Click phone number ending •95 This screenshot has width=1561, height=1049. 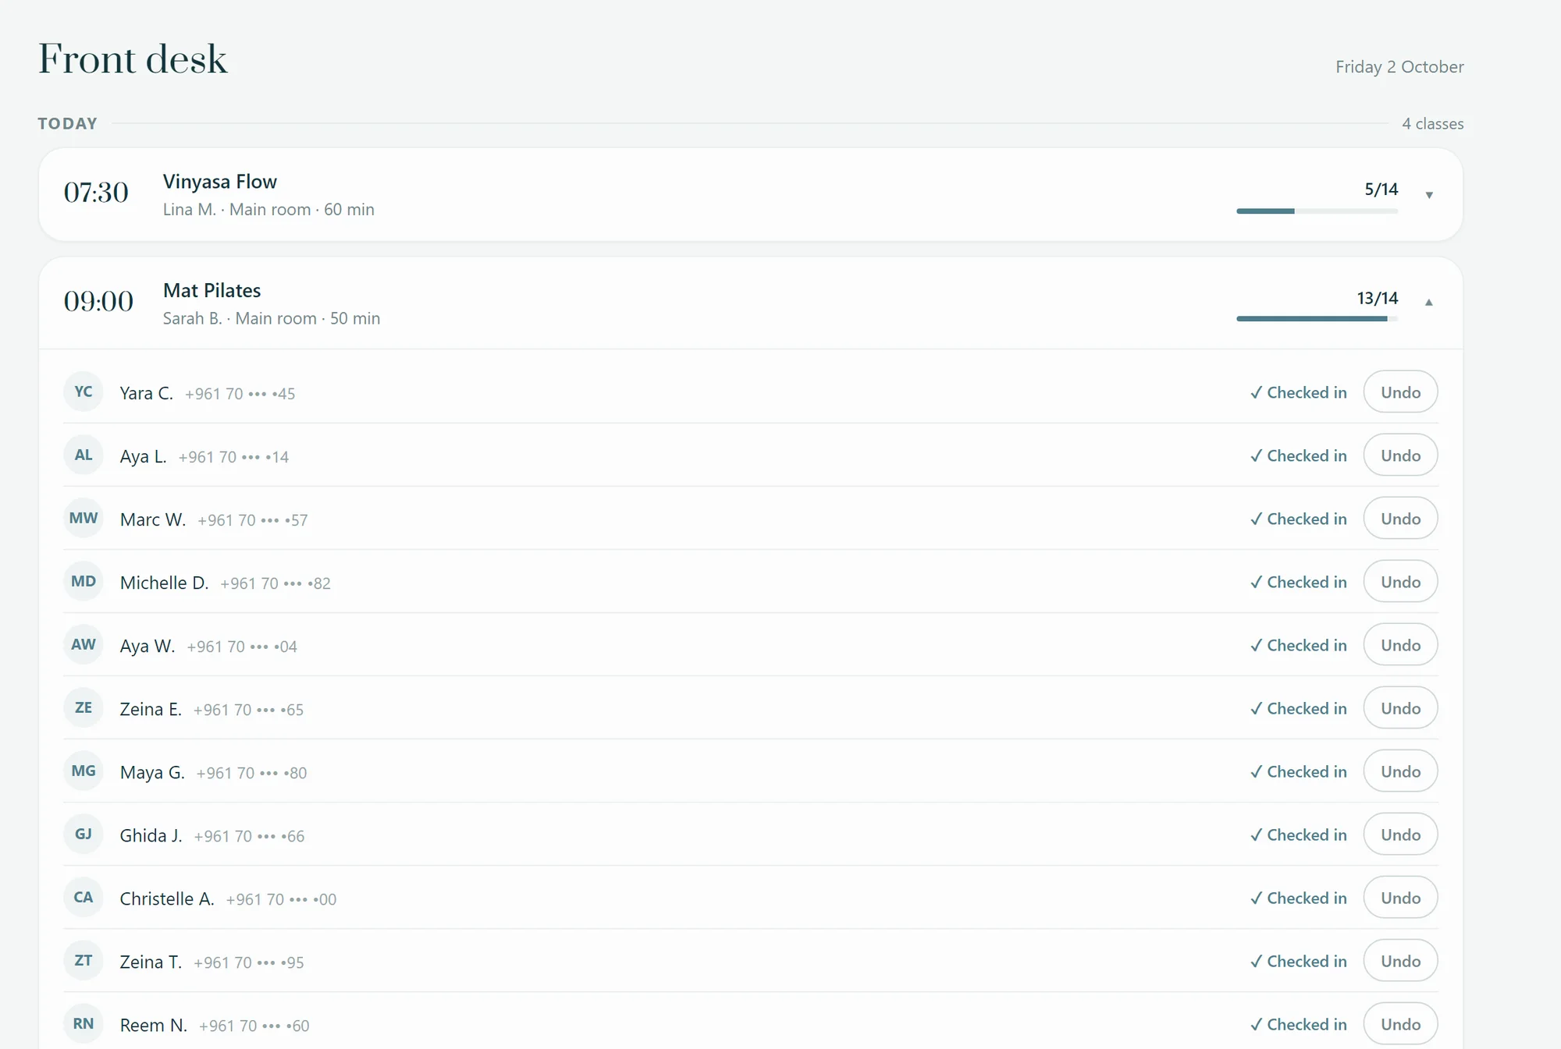coord(249,962)
